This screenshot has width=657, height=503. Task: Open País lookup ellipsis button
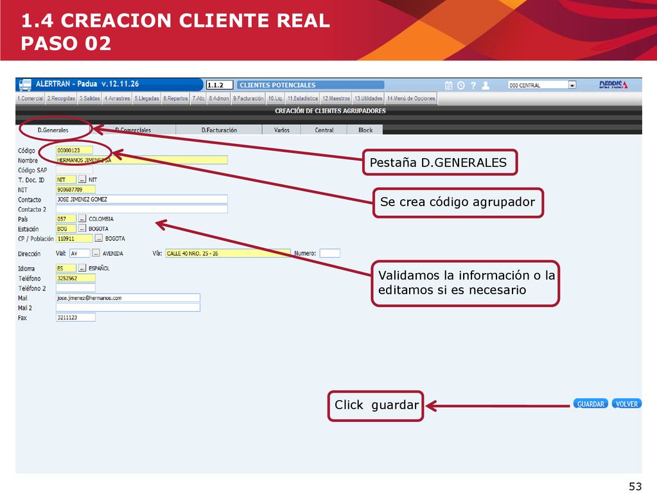82,219
